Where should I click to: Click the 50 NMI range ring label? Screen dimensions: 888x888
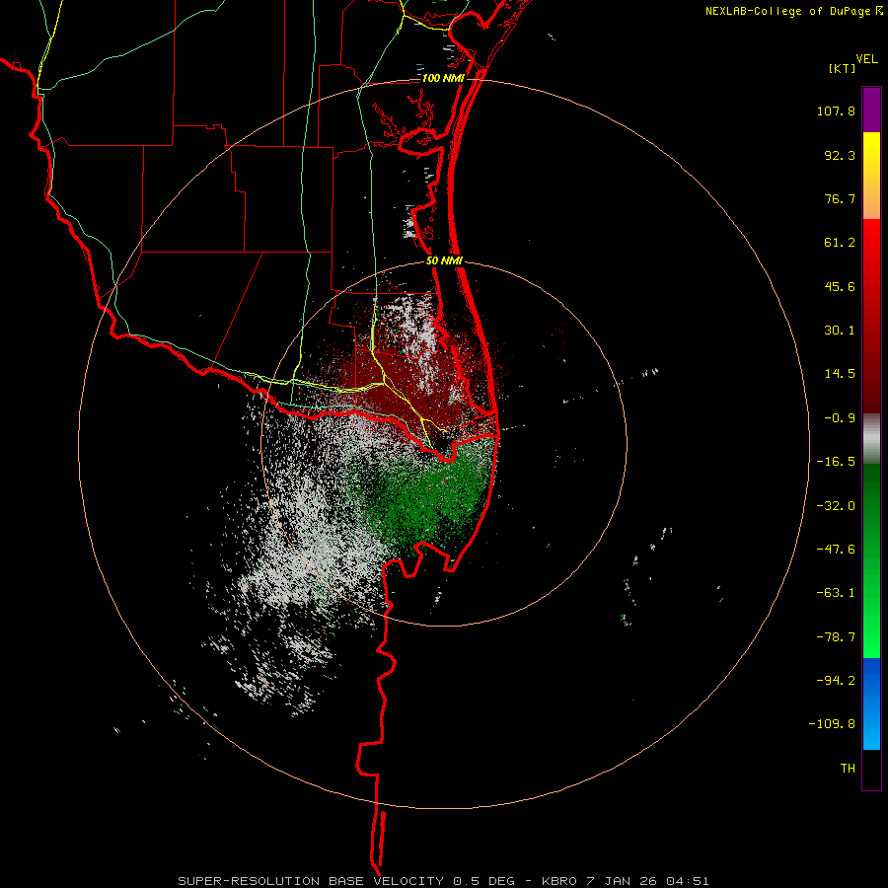coord(445,261)
